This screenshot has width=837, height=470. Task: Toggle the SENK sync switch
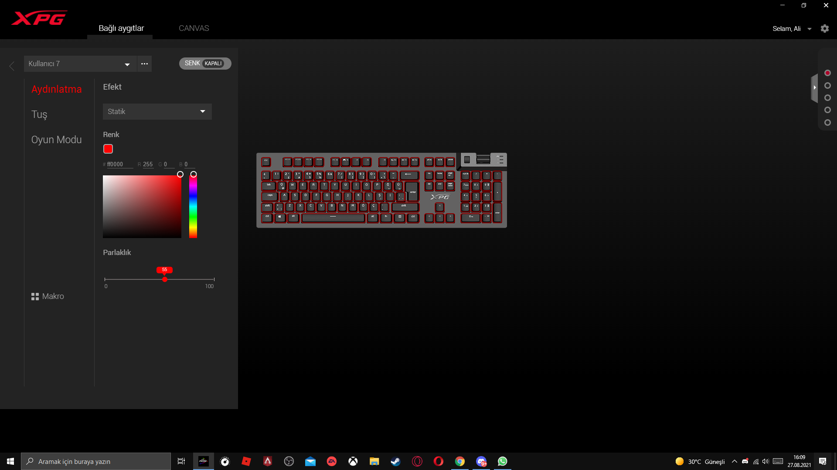click(205, 64)
